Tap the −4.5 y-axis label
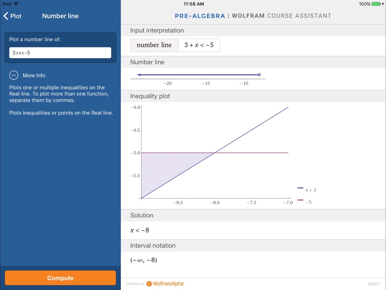The width and height of the screenshot is (386, 290). pyautogui.click(x=135, y=130)
